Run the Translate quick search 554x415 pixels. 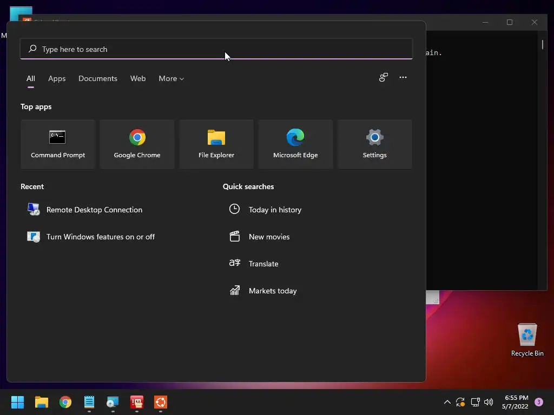pos(254,264)
